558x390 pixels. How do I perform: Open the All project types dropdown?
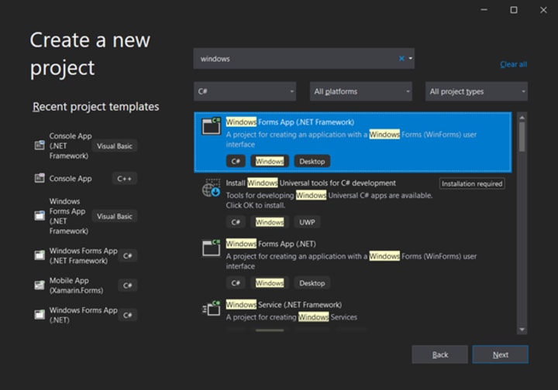477,91
